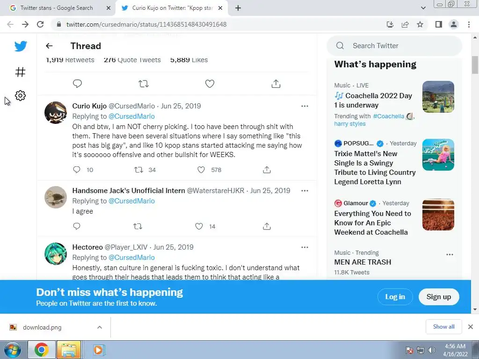This screenshot has height=359, width=479.
Task: Click the install/download page icon in address bar
Action: [390, 24]
